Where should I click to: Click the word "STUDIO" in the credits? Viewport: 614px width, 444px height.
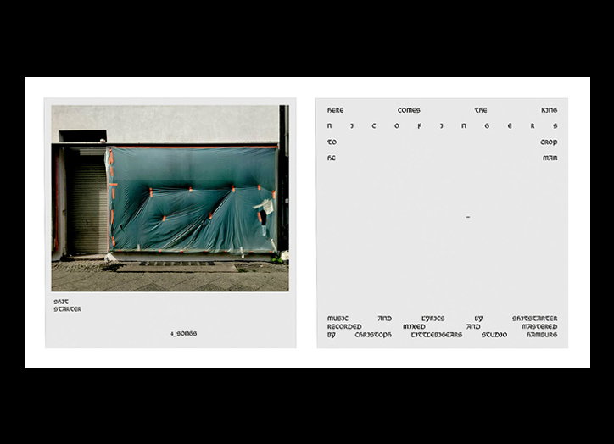click(494, 335)
